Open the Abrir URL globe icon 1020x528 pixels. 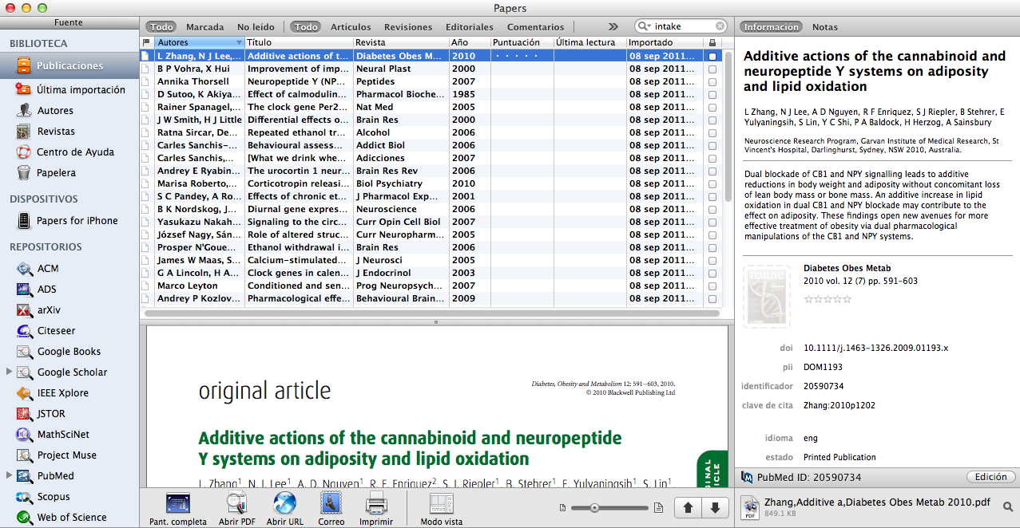[284, 503]
